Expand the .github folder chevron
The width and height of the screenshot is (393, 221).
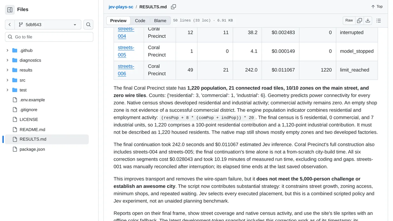click(x=7, y=50)
